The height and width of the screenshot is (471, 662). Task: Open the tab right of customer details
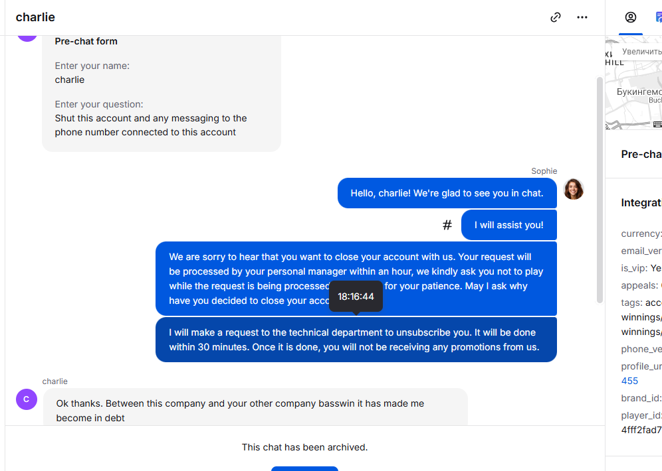click(658, 17)
